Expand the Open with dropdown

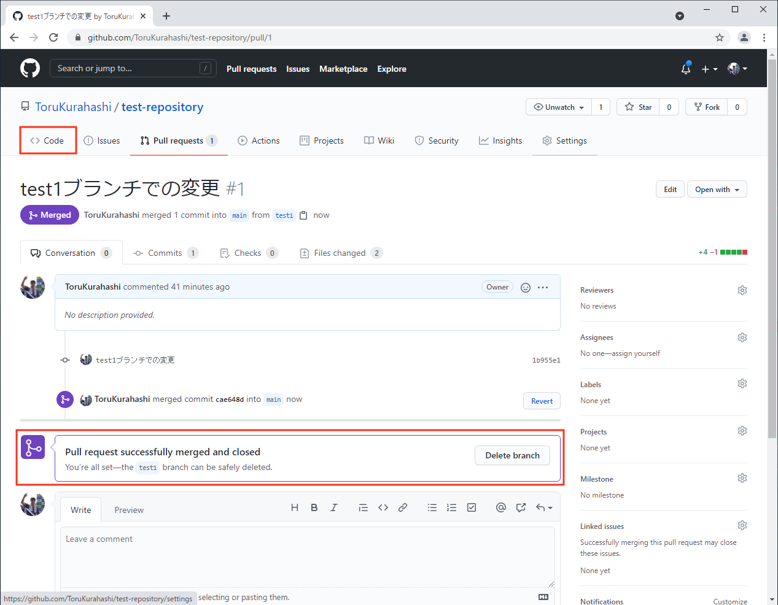point(717,190)
